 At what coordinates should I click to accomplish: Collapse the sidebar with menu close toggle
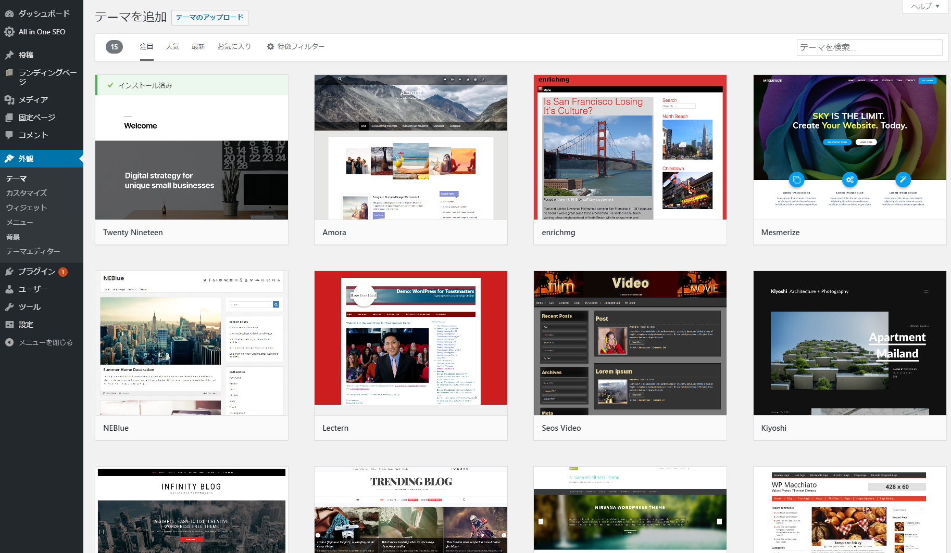point(39,342)
